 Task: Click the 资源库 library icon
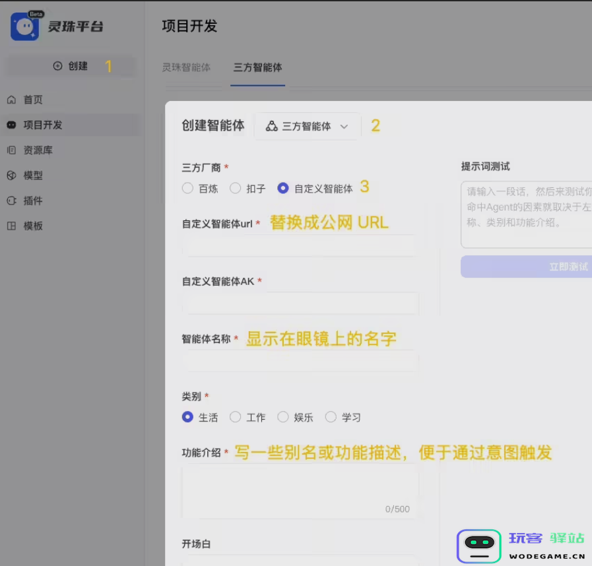coord(11,150)
